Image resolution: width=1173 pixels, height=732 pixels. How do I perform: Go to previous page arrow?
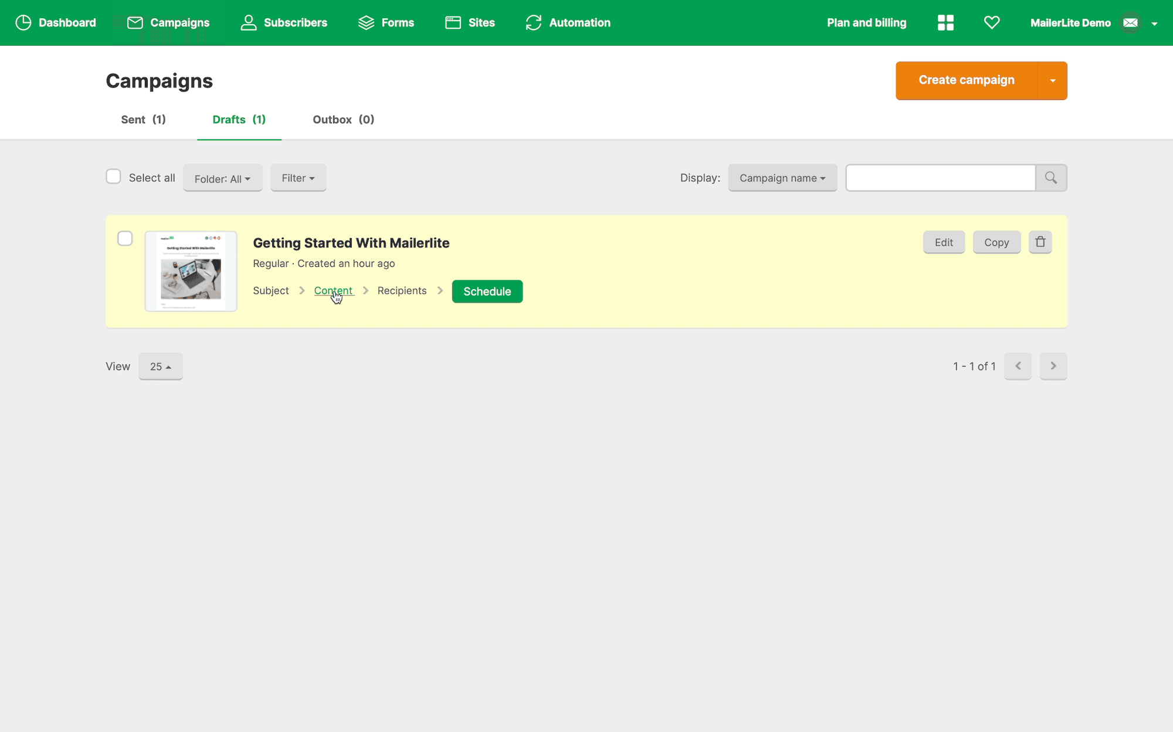pyautogui.click(x=1018, y=366)
